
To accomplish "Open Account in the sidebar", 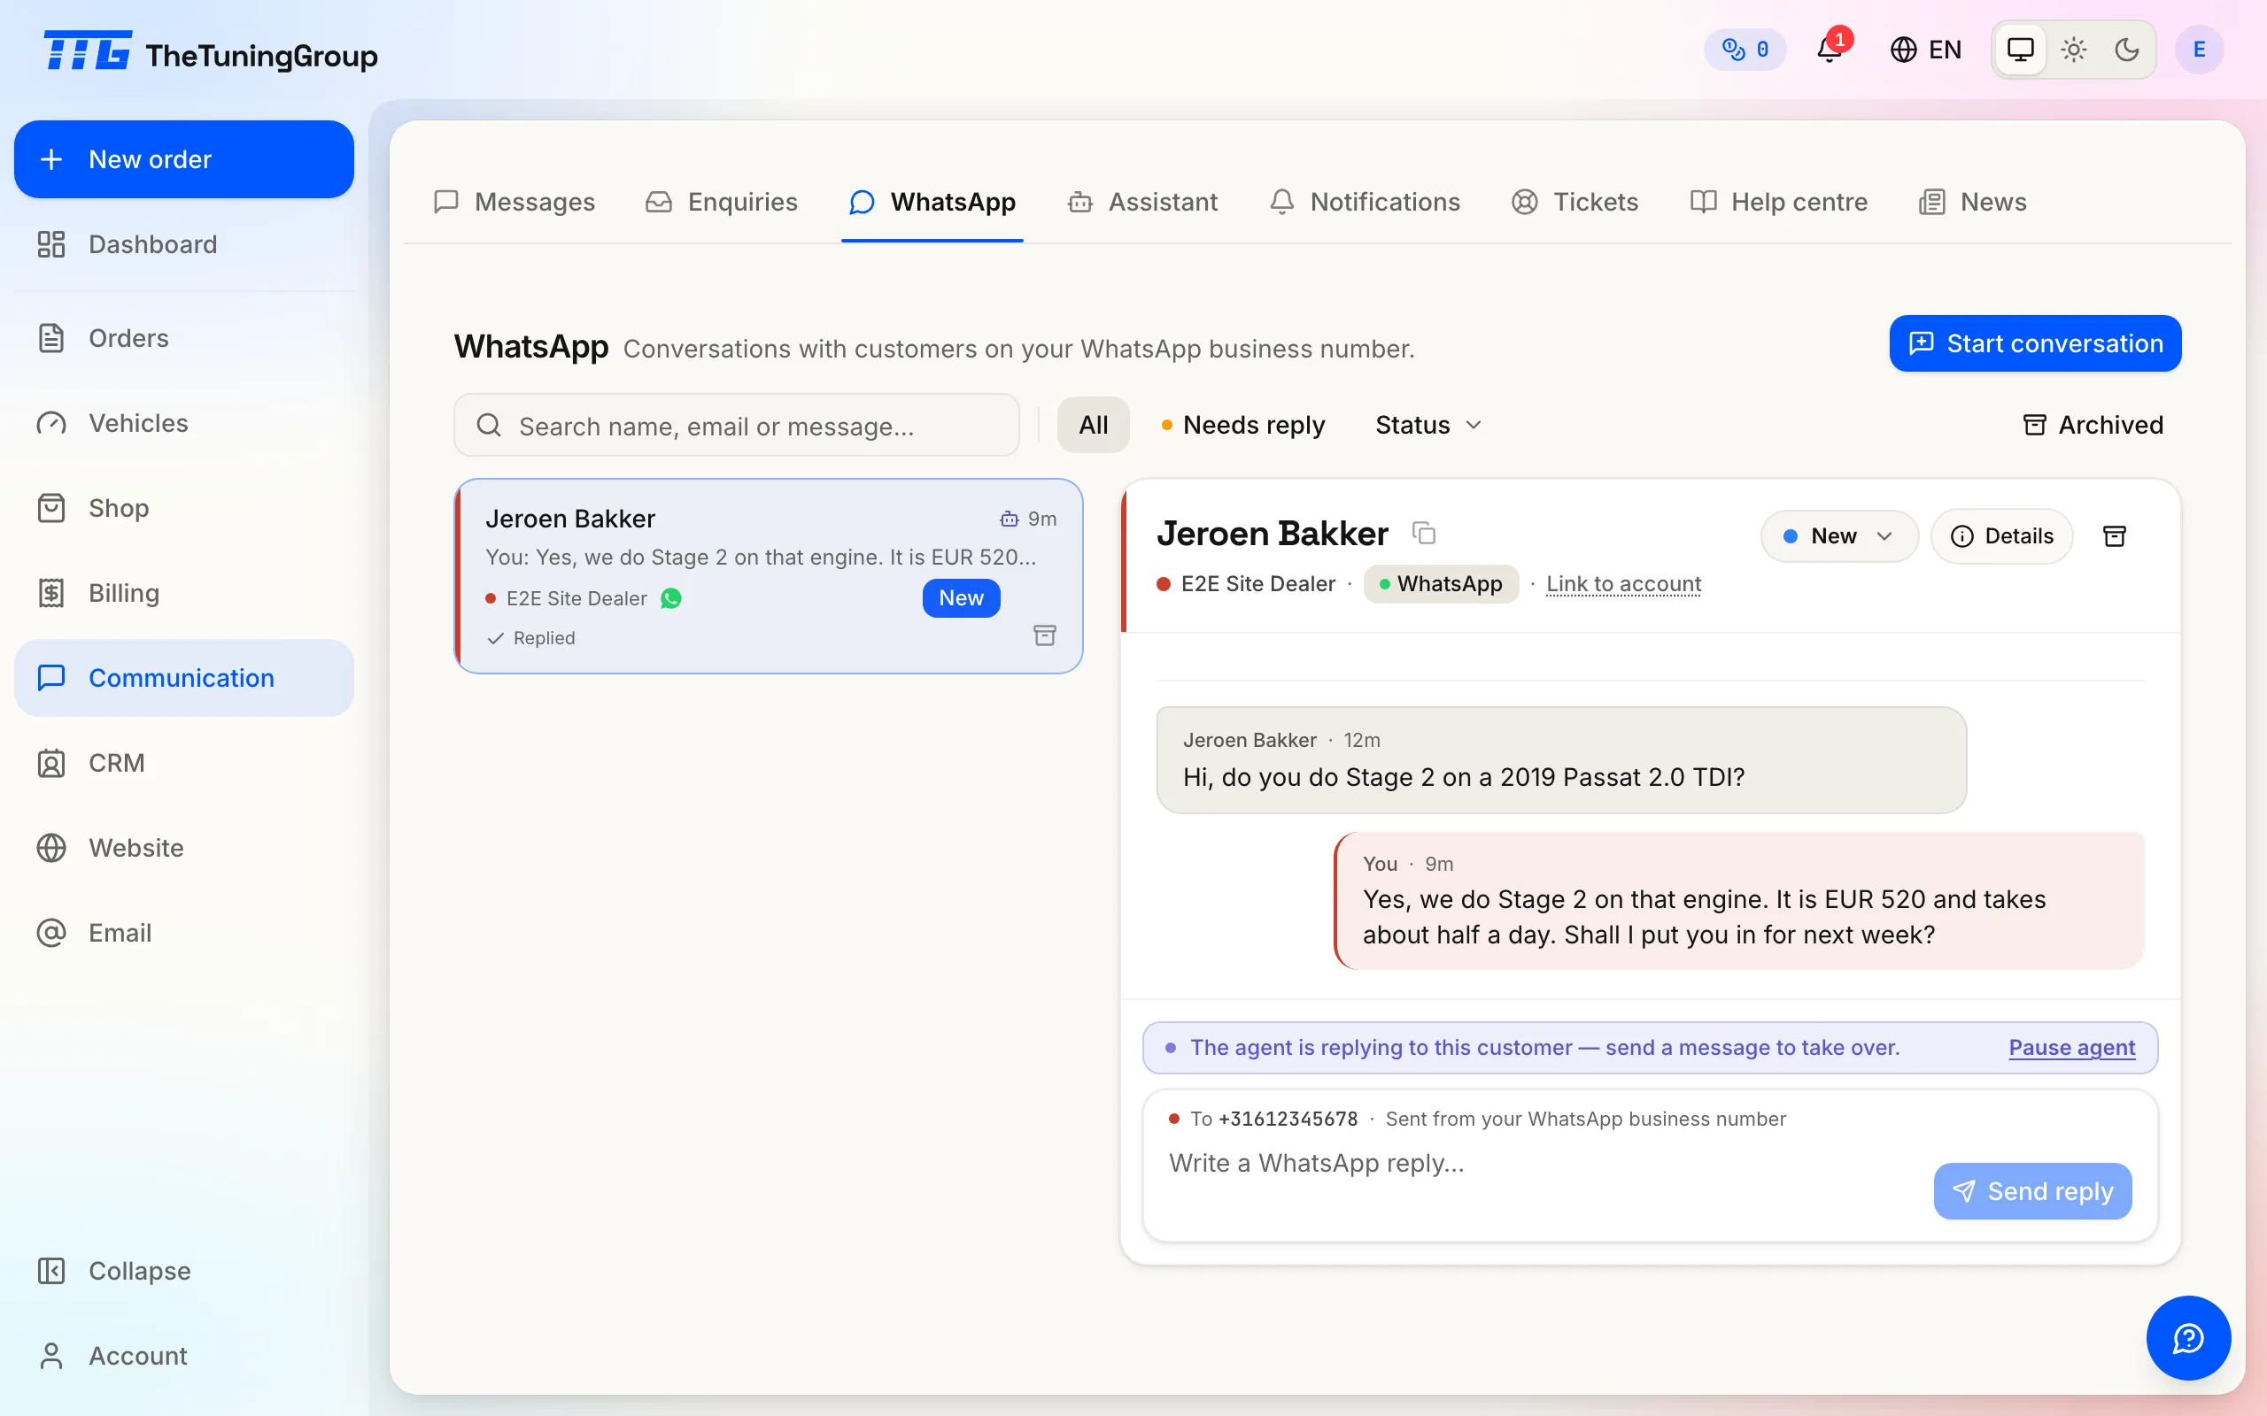I will (183, 1356).
